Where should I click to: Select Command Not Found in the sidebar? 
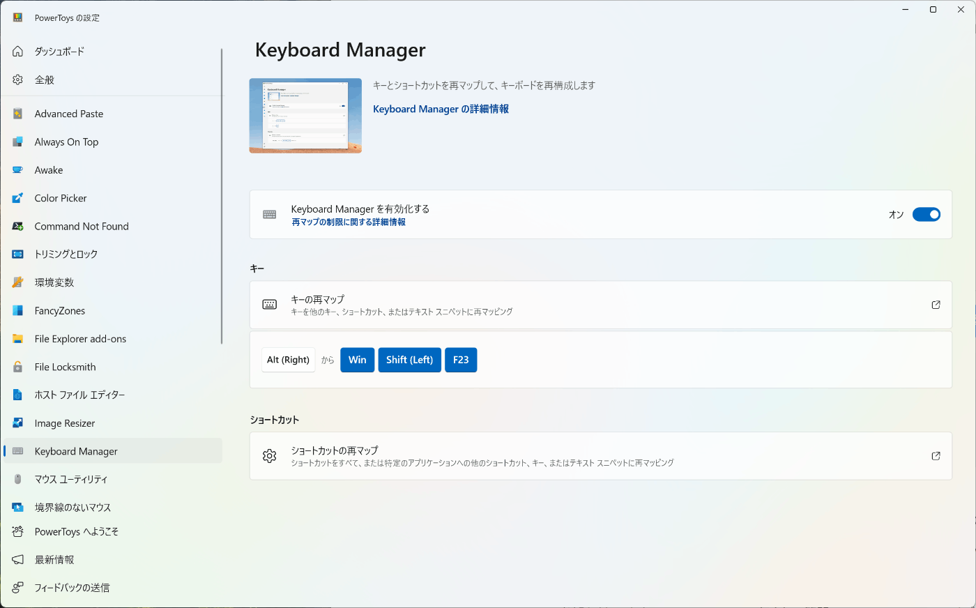tap(112, 226)
